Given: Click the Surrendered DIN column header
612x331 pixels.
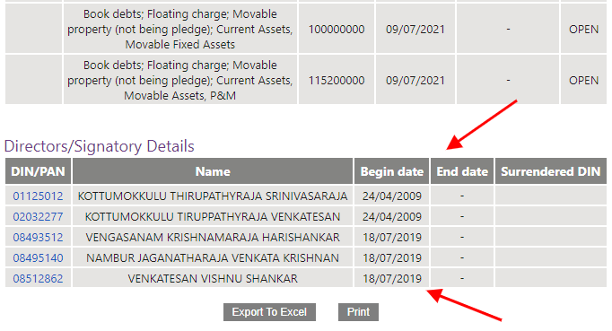Looking at the screenshot, I should click(x=551, y=171).
